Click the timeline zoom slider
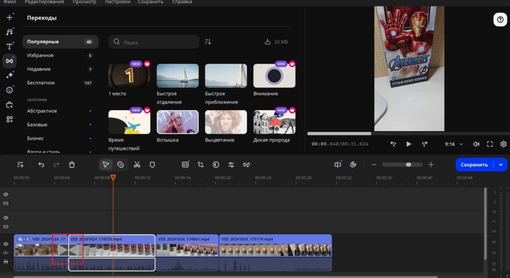The height and width of the screenshot is (278, 510). [402, 165]
